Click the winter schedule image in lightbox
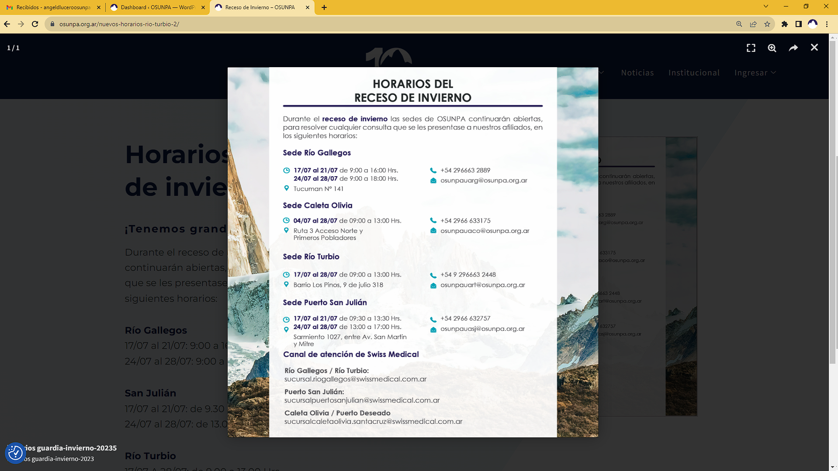Image resolution: width=838 pixels, height=471 pixels. [413, 252]
